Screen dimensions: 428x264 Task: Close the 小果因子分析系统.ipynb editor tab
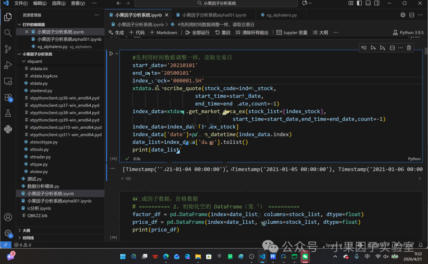point(166,15)
